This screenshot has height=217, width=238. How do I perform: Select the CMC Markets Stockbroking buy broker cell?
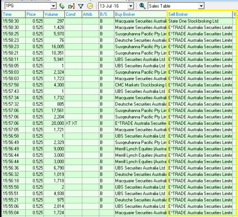pyautogui.click(x=140, y=85)
